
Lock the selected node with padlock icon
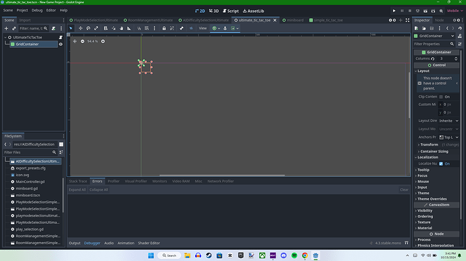pyautogui.click(x=163, y=28)
